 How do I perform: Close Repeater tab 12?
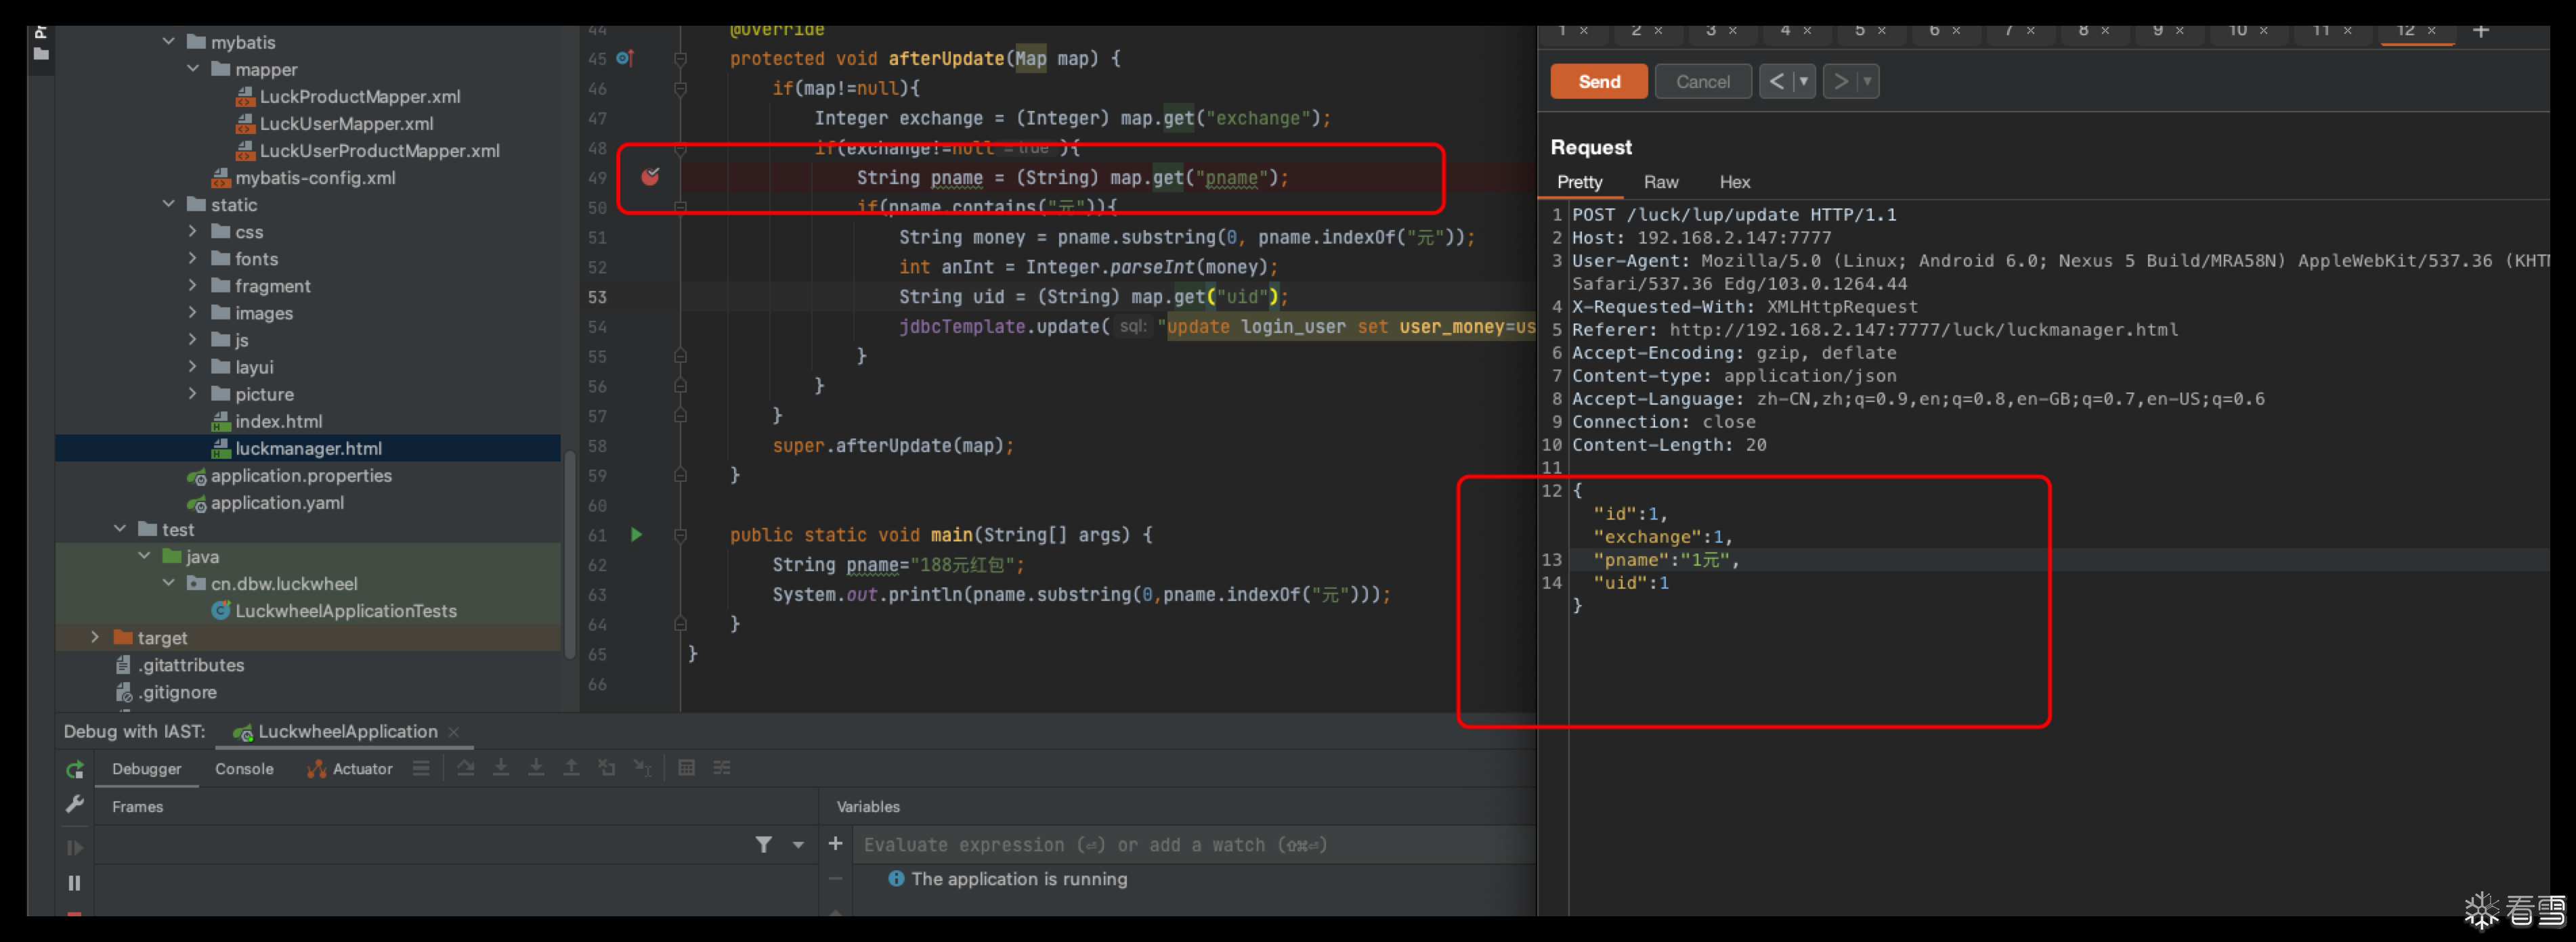tap(2432, 31)
